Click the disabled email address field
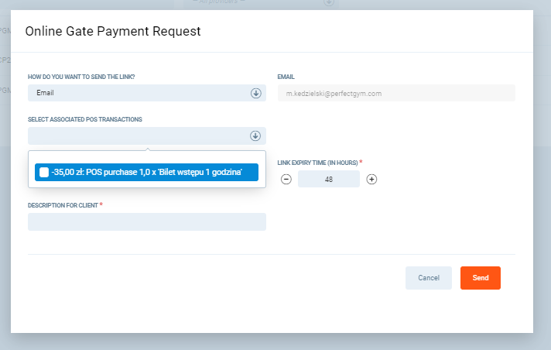Image resolution: width=551 pixels, height=350 pixels. click(396, 93)
